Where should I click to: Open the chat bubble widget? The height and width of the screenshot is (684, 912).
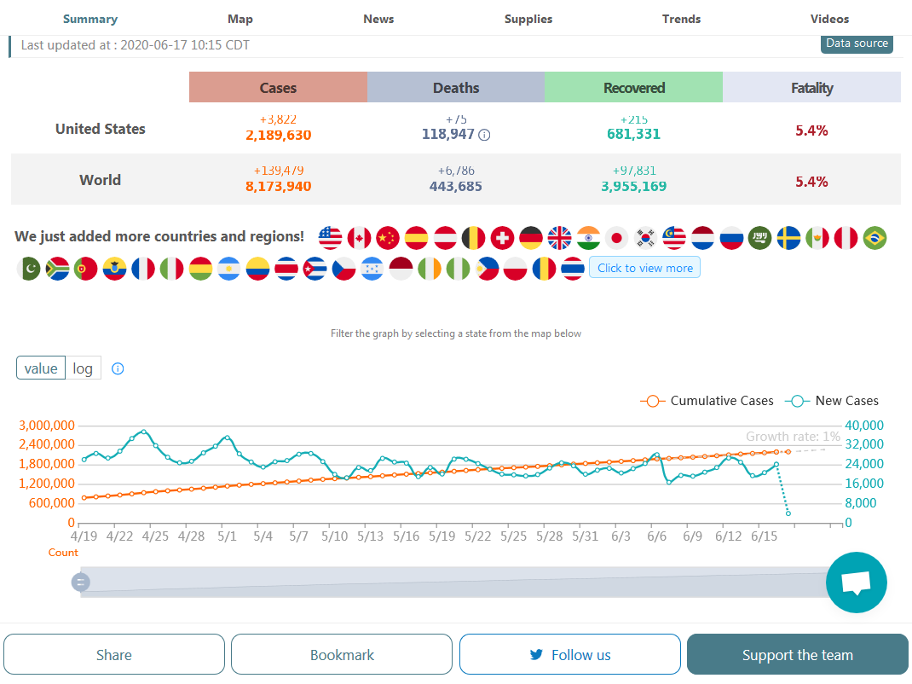click(856, 583)
